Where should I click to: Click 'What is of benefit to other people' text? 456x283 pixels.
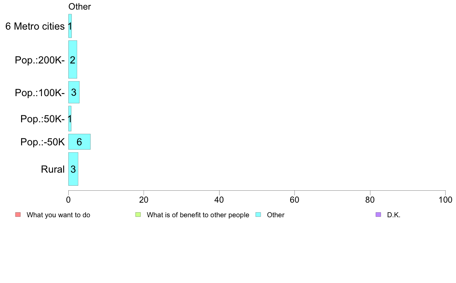coord(198,215)
